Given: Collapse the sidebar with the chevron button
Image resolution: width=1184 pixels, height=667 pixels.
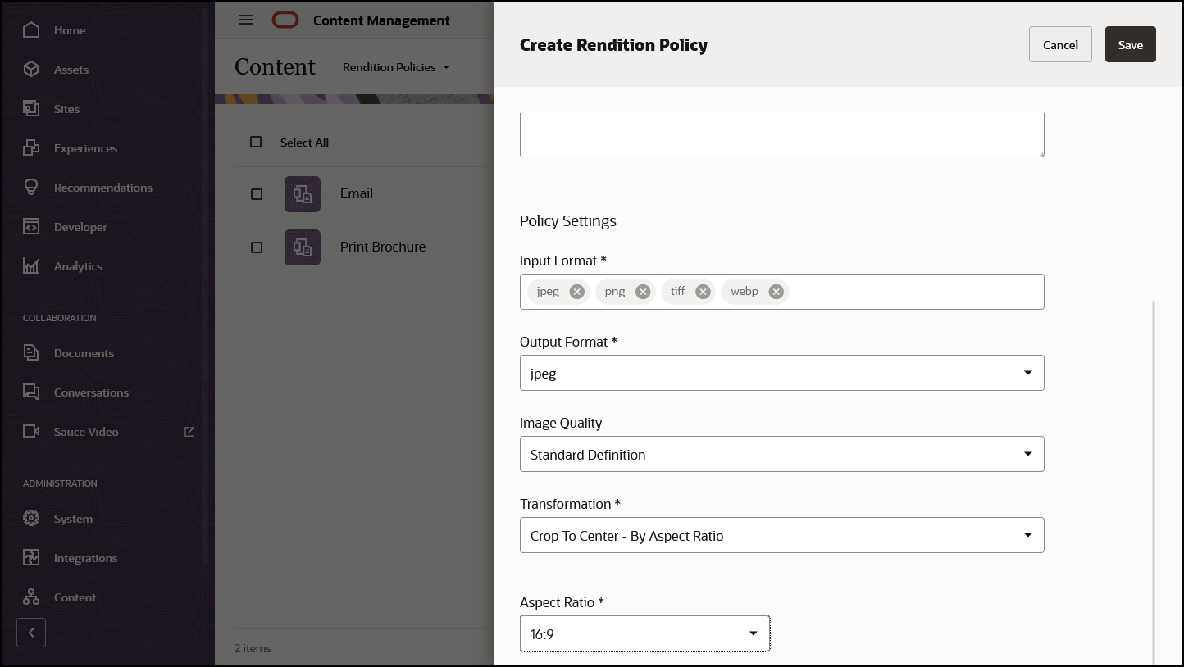Looking at the screenshot, I should (x=31, y=633).
